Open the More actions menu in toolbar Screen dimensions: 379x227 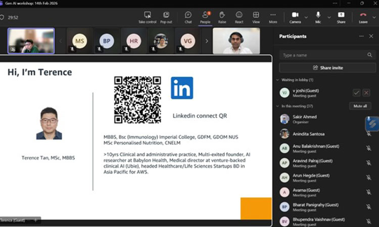click(x=273, y=17)
